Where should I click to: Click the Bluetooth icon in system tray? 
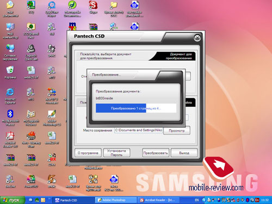click(248, 200)
